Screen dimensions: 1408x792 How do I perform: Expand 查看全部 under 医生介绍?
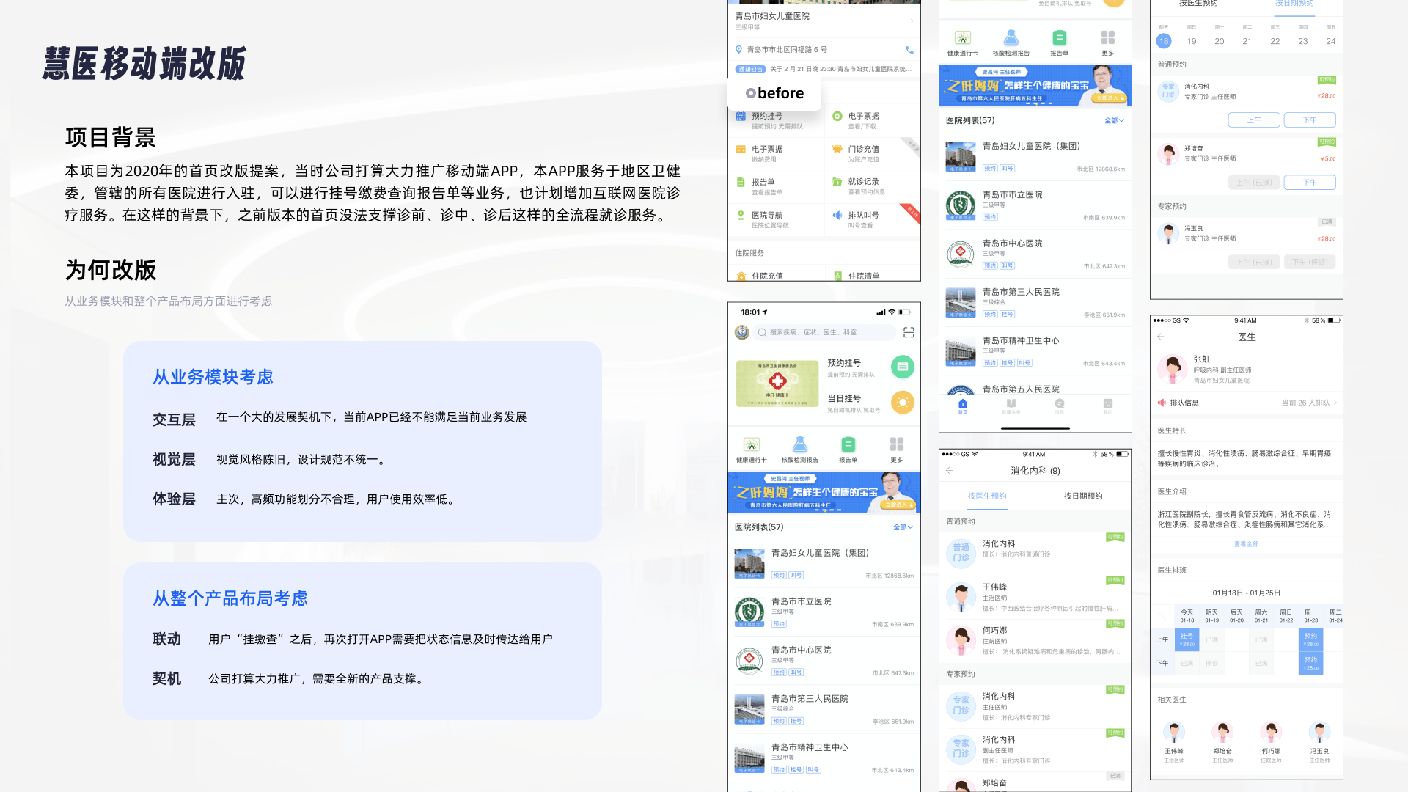(x=1246, y=544)
